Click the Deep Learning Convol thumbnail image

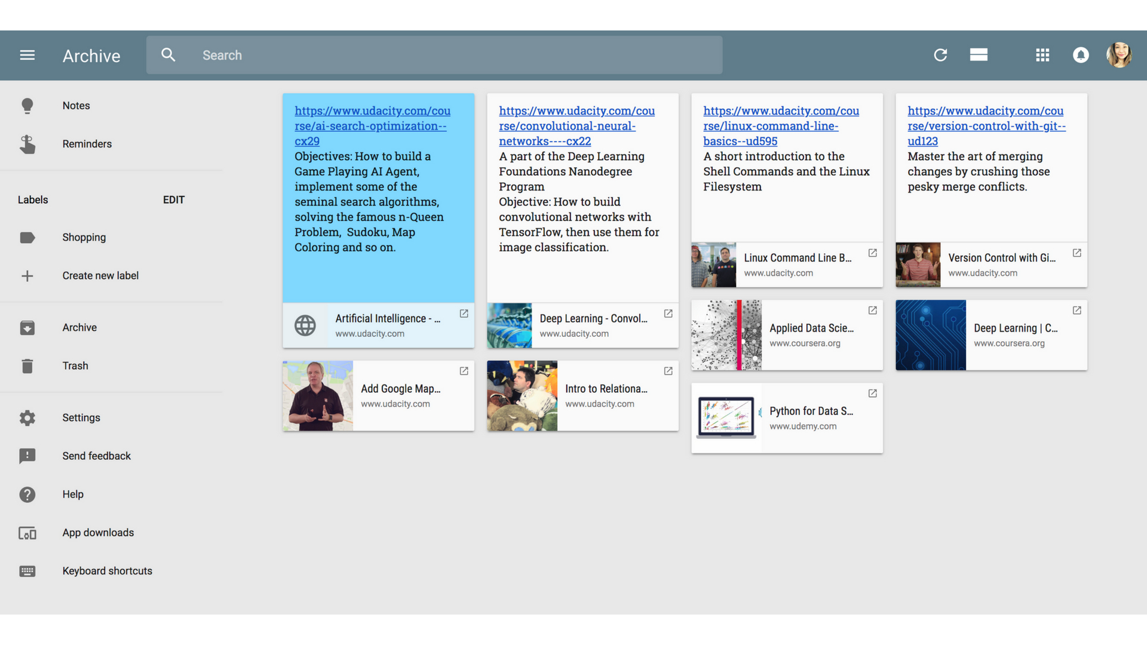click(510, 325)
